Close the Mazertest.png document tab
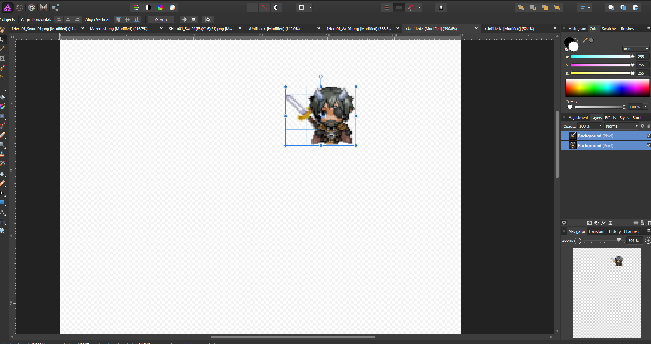The image size is (651, 344). tap(161, 28)
